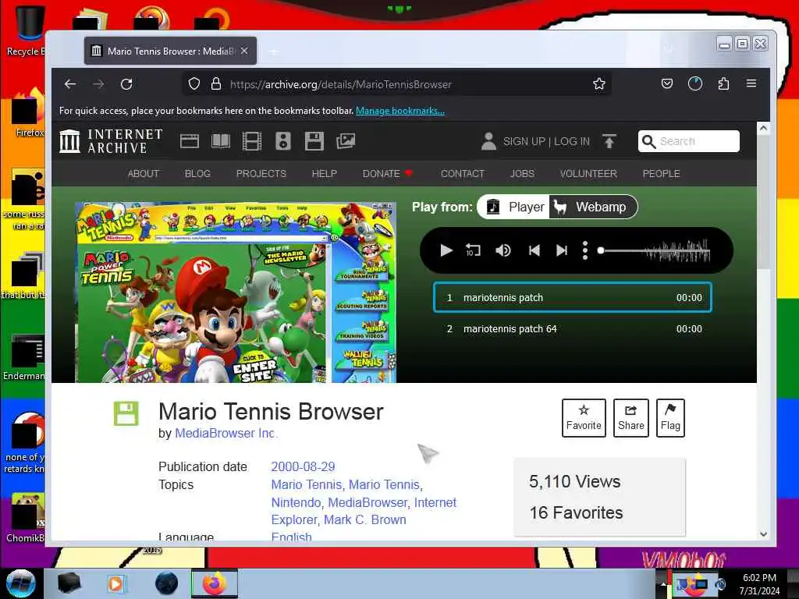Open the Nintendo topic link
The height and width of the screenshot is (599, 799).
tap(296, 502)
